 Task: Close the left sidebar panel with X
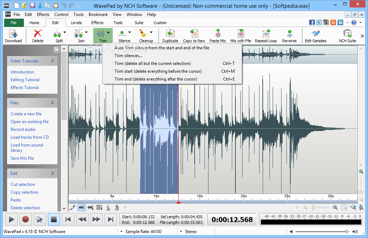coord(57,50)
